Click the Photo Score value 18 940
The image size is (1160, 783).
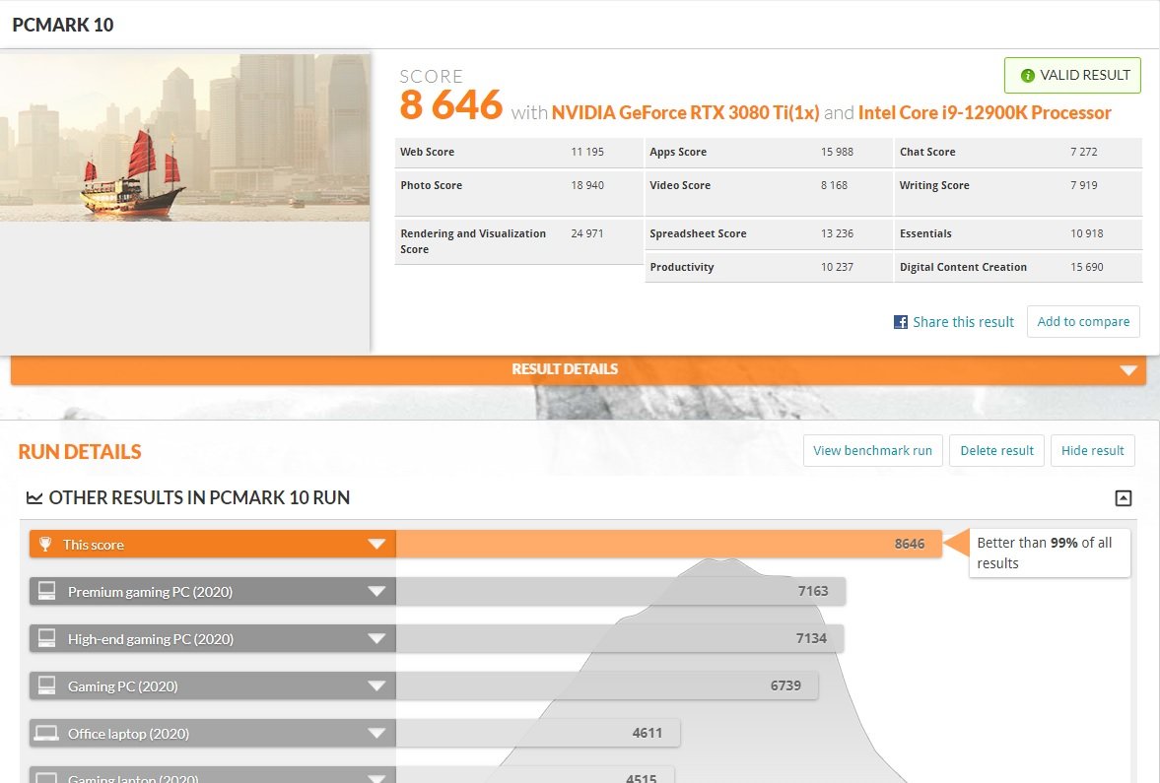pos(587,185)
